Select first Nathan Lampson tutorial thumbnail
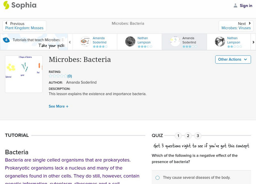Viewport: 256px width, 184px height. pyautogui.click(x=130, y=42)
